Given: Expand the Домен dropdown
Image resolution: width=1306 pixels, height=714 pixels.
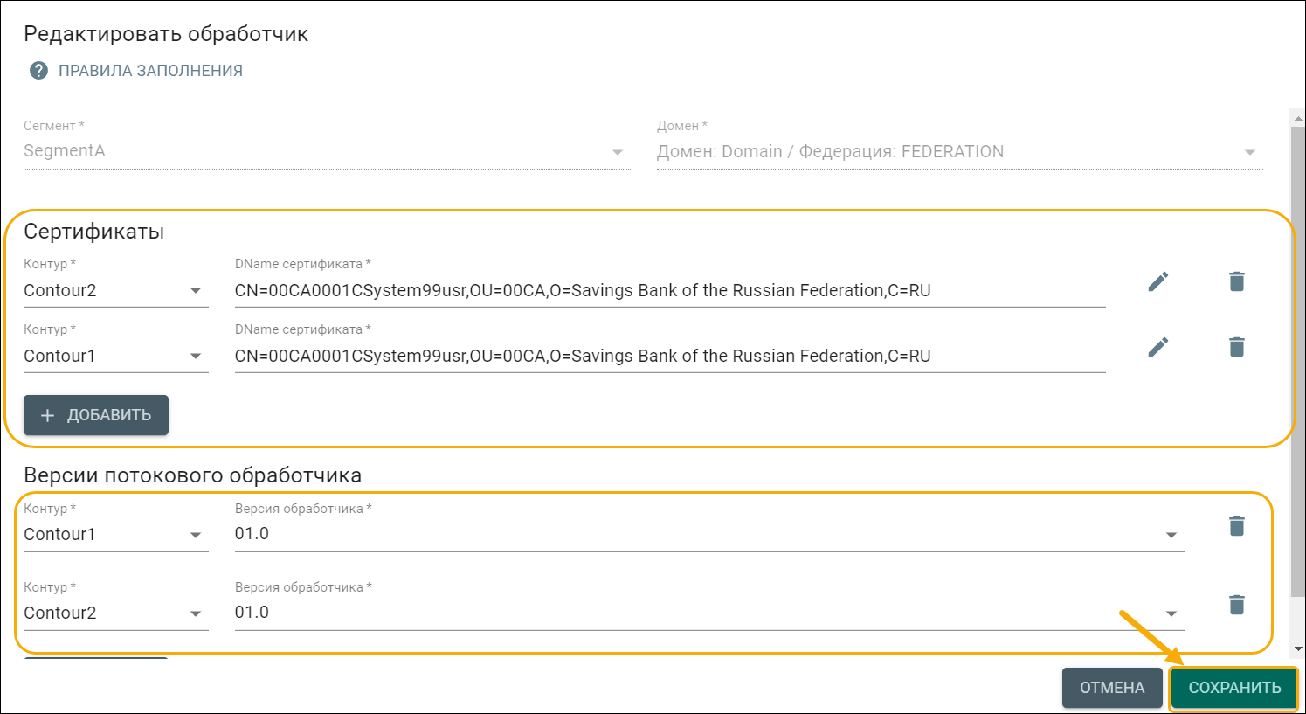Looking at the screenshot, I should (1249, 152).
